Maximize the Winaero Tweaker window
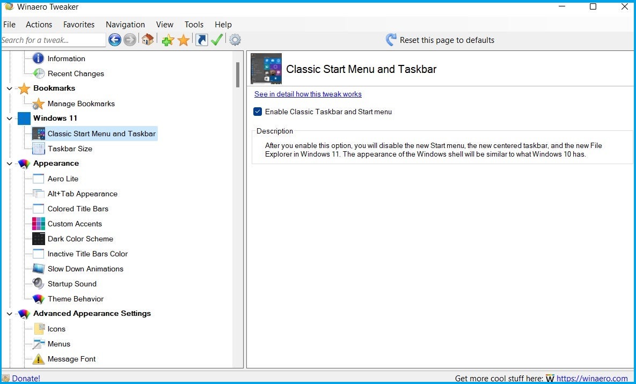636x384 pixels. coord(593,6)
